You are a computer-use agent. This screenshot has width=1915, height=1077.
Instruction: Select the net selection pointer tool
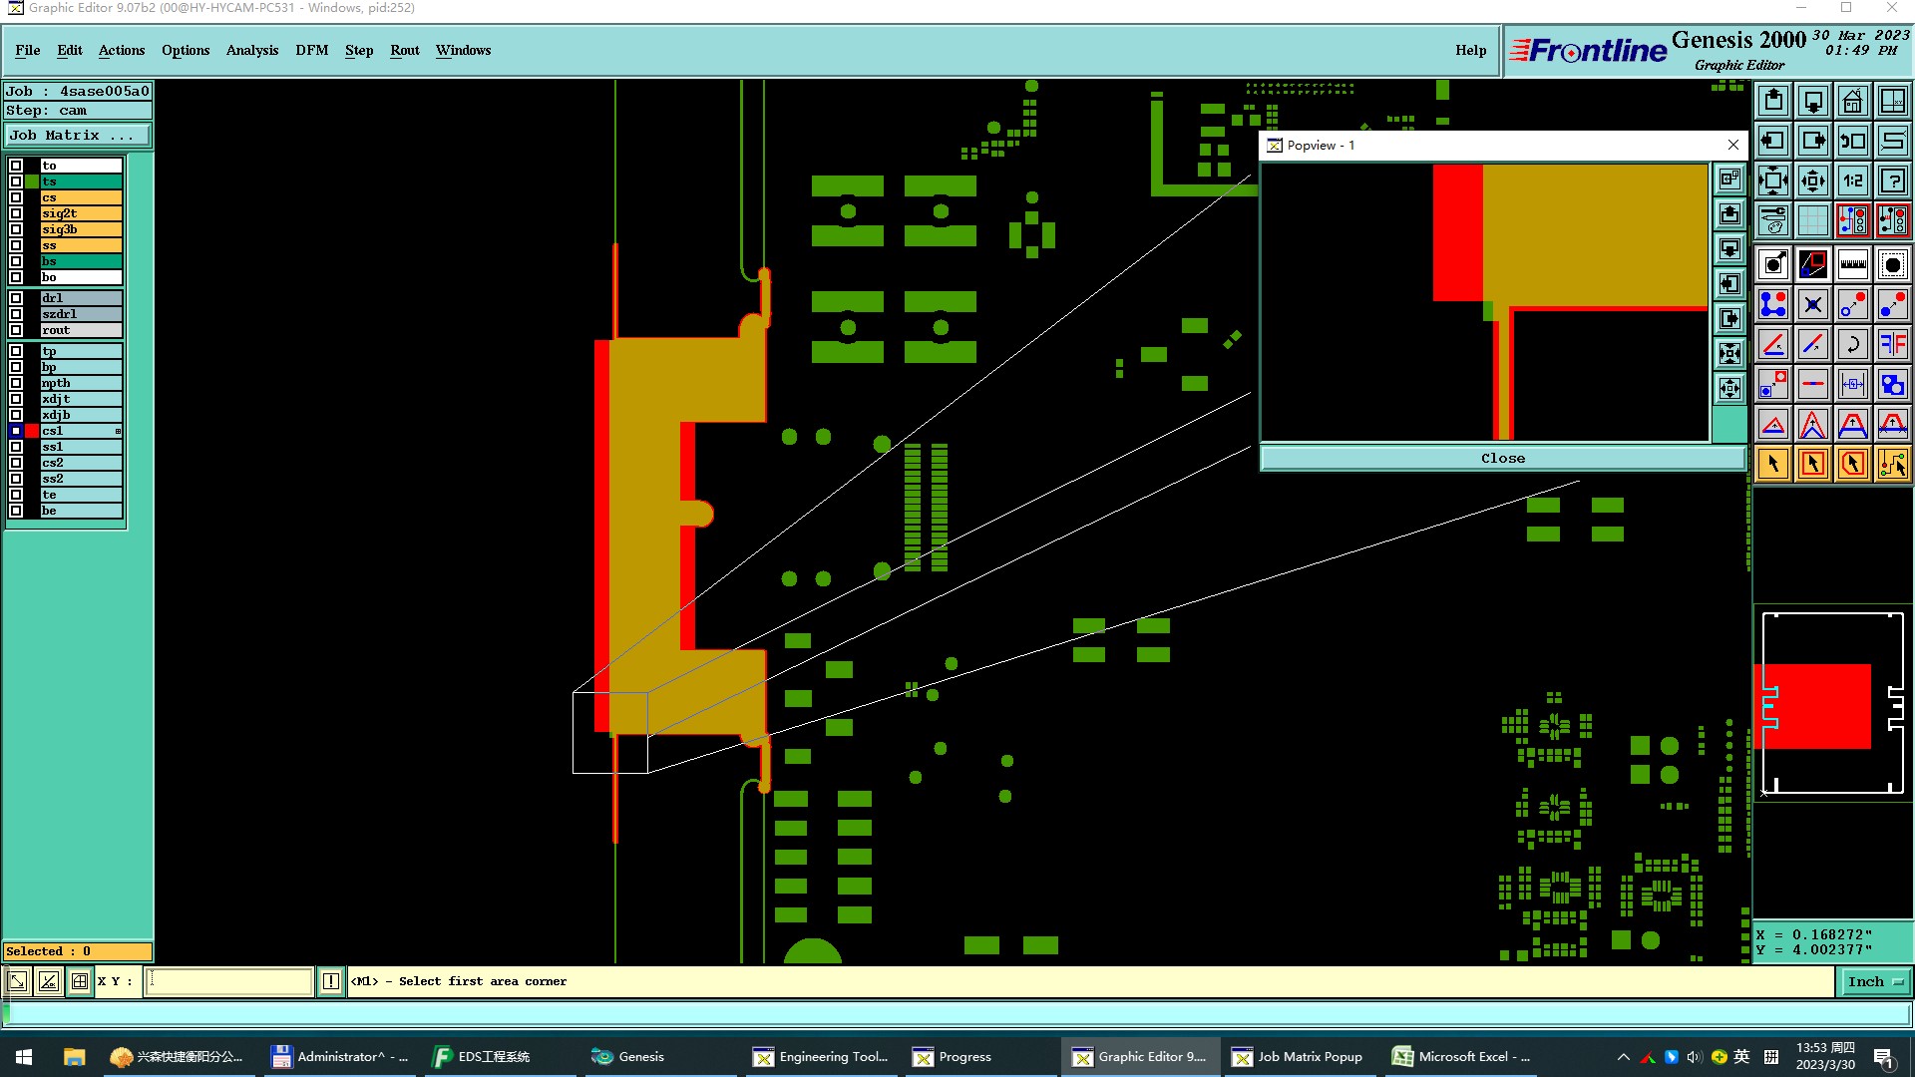[1892, 464]
